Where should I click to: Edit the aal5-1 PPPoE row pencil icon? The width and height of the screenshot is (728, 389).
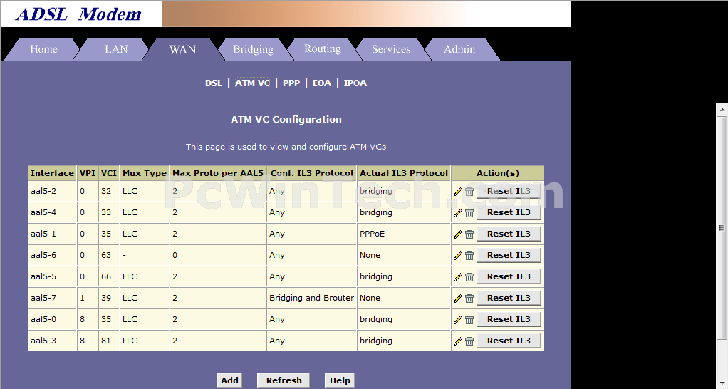tap(458, 234)
